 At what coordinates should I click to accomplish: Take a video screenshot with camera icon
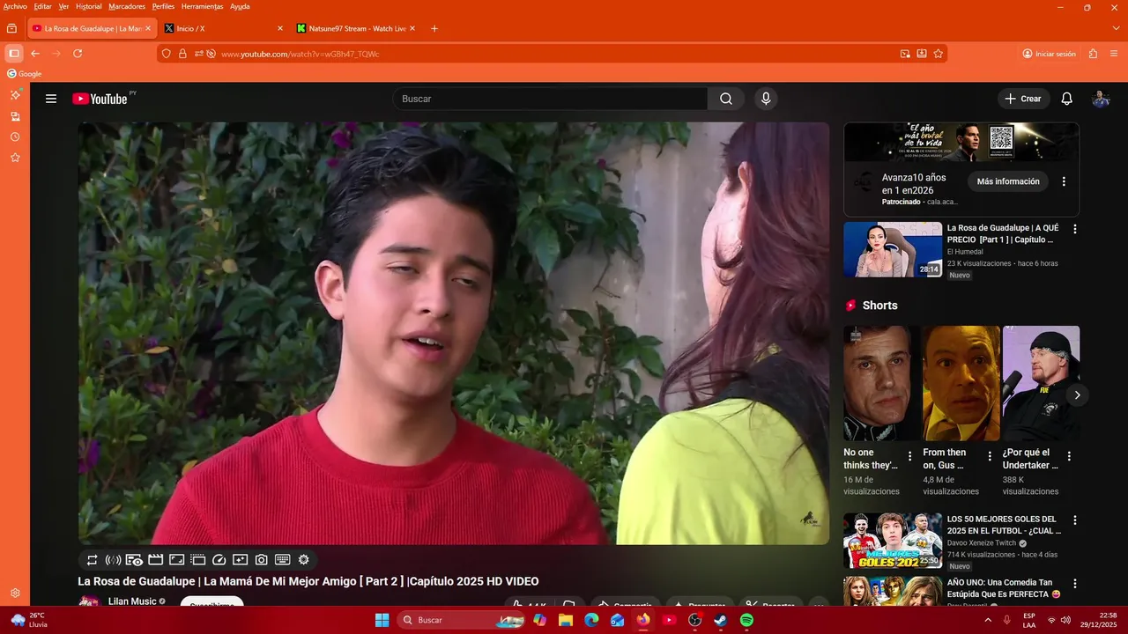tap(262, 560)
